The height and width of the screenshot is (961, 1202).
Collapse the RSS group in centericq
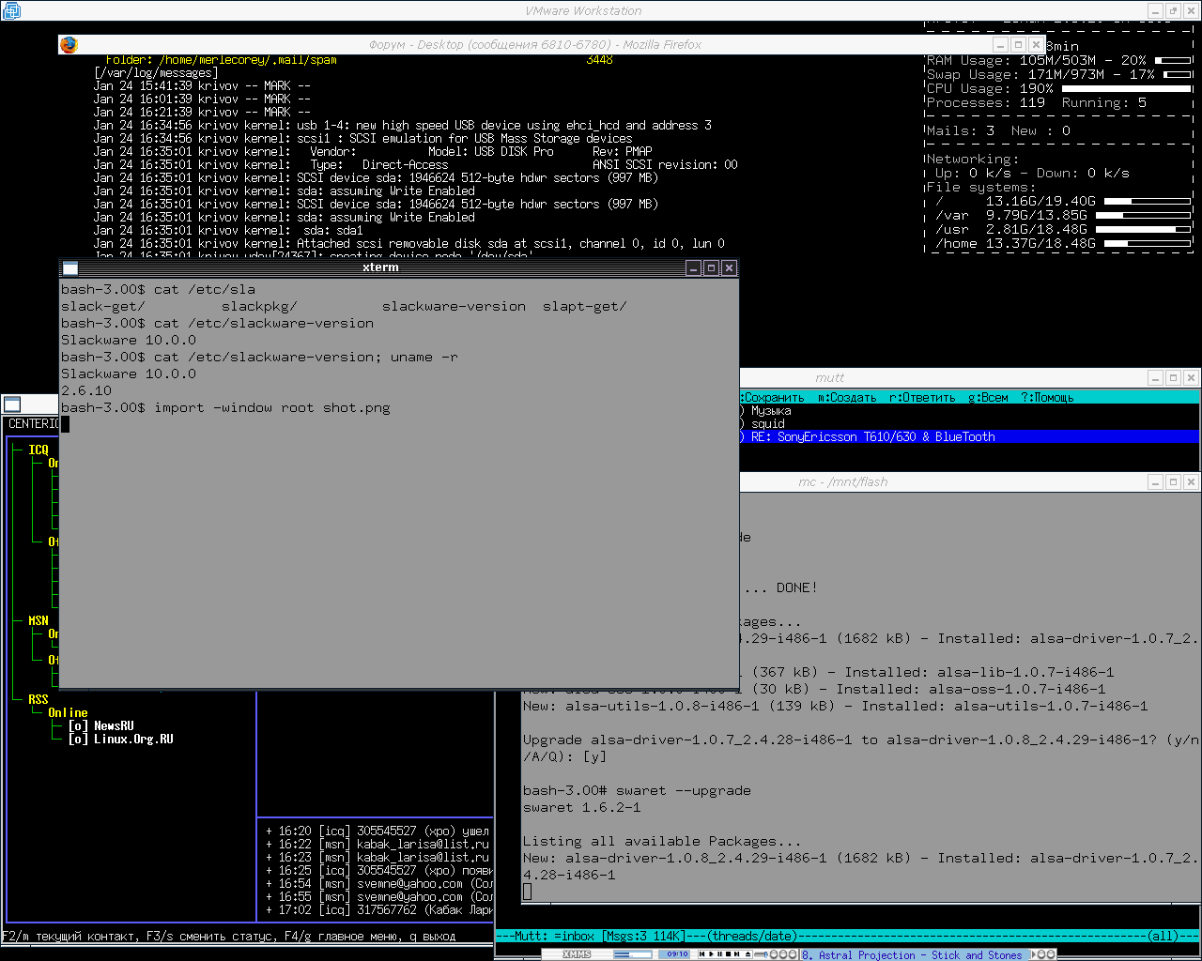[x=38, y=699]
